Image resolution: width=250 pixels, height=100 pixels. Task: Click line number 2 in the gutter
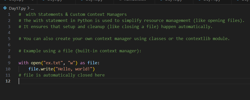point(9,21)
